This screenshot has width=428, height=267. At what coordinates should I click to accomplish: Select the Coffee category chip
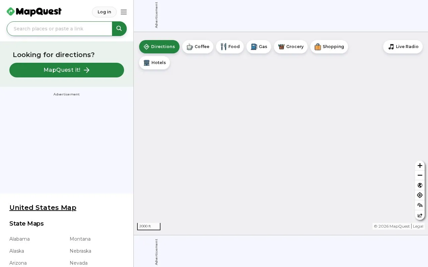pos(198,47)
